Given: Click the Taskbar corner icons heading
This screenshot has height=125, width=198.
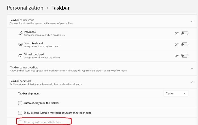Looking at the screenshot, I should pos(21,20).
